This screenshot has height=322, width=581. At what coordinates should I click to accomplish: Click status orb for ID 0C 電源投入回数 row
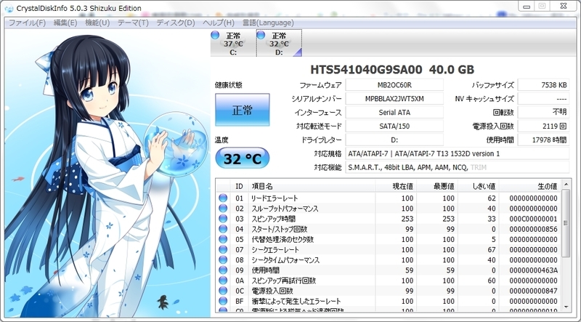pyautogui.click(x=223, y=291)
